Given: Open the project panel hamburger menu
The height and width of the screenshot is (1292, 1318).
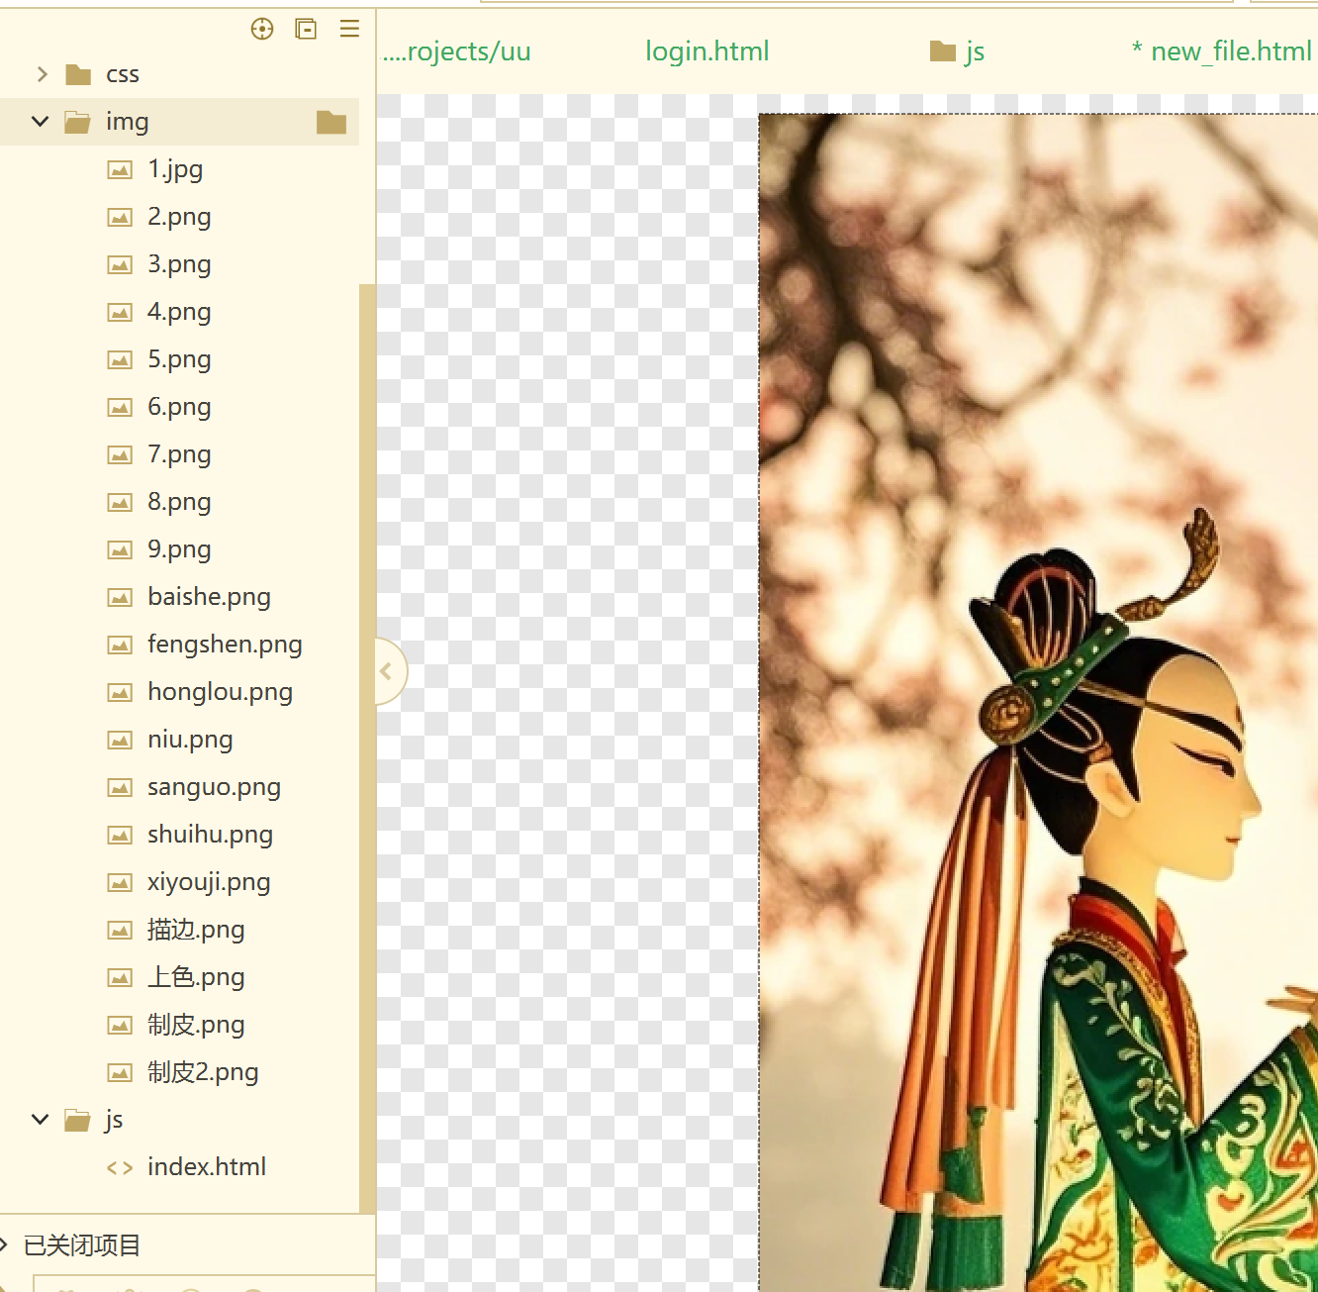Looking at the screenshot, I should click(349, 29).
